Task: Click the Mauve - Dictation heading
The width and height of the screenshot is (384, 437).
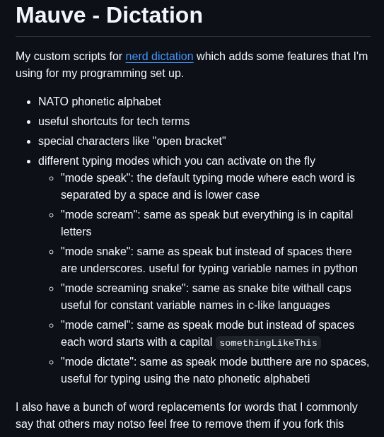Action: pyautogui.click(x=109, y=15)
